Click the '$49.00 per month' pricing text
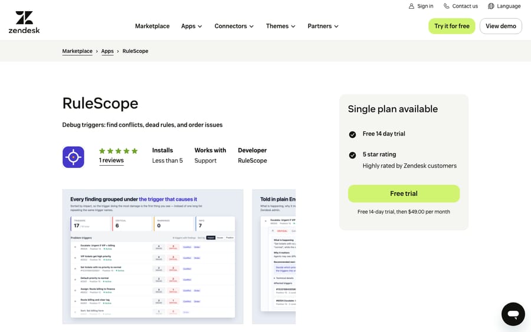 point(429,212)
